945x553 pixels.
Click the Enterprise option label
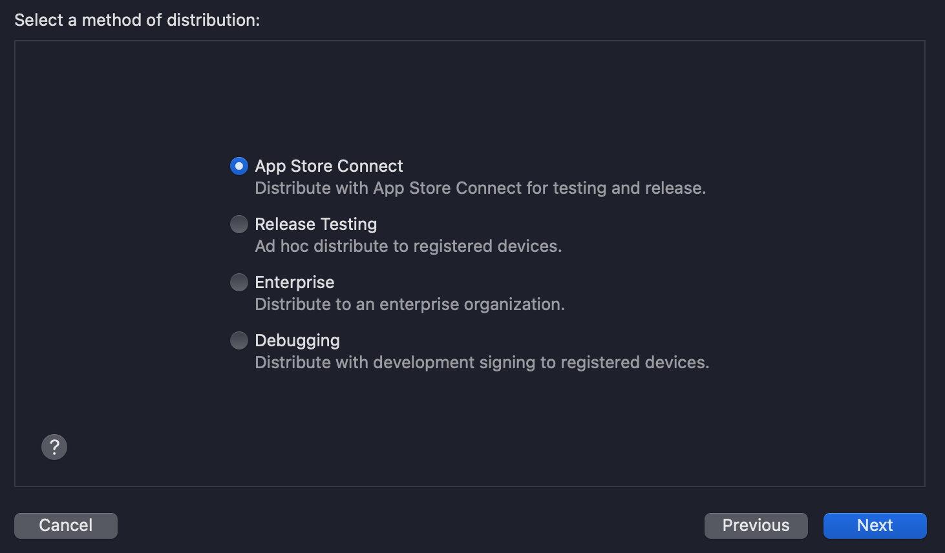point(295,282)
